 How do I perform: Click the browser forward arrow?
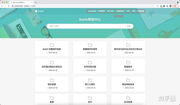5,6
